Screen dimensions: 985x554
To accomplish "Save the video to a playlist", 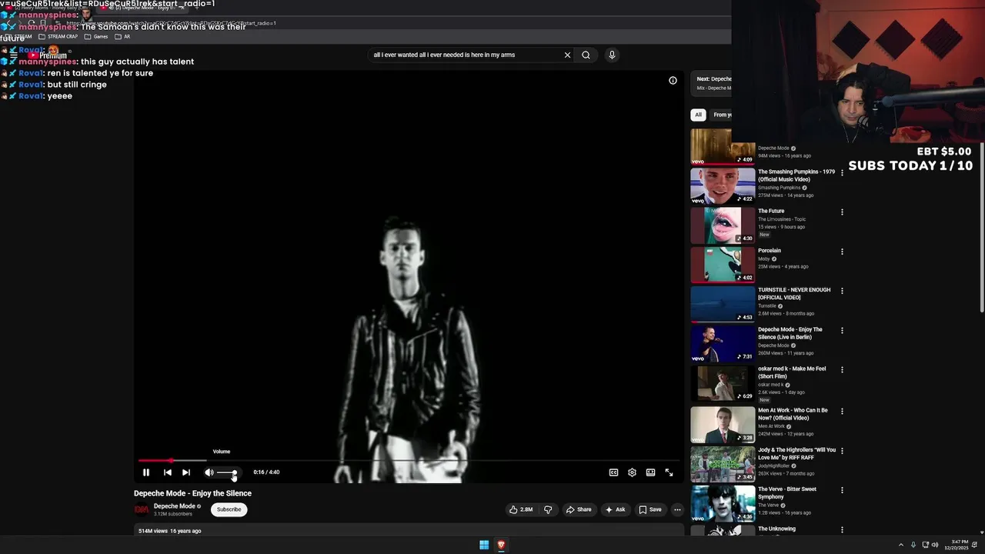I will pyautogui.click(x=650, y=509).
